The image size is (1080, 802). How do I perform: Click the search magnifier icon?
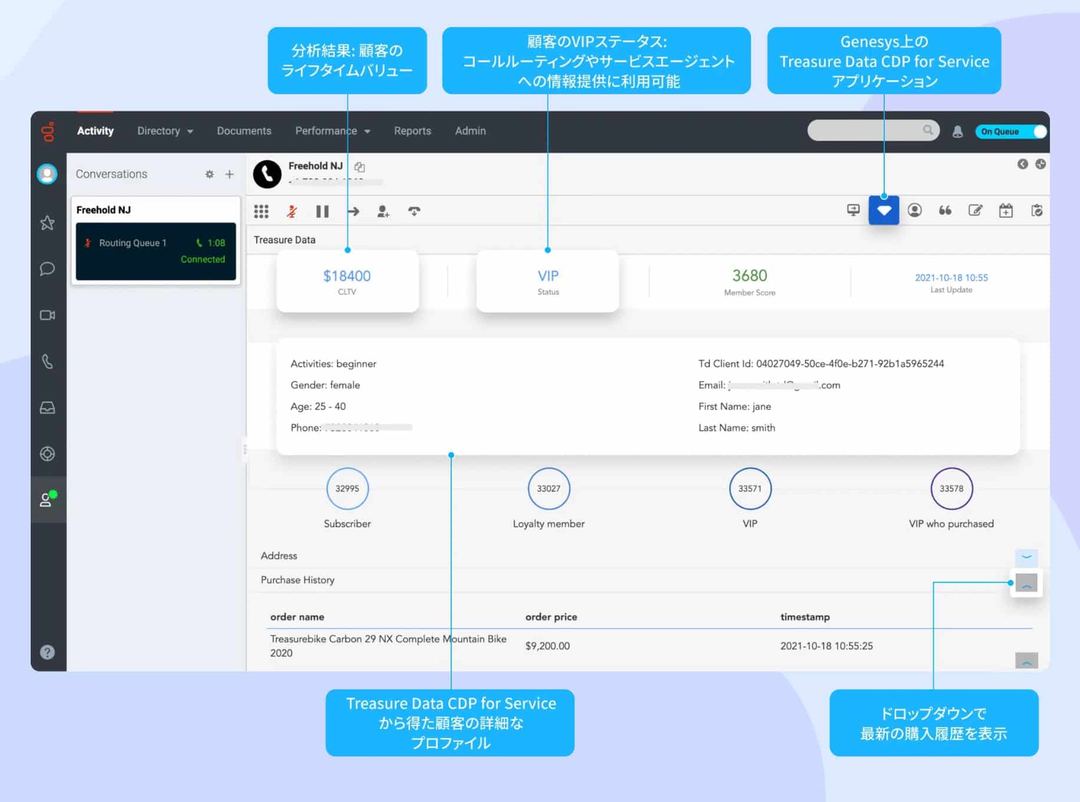coord(928,130)
